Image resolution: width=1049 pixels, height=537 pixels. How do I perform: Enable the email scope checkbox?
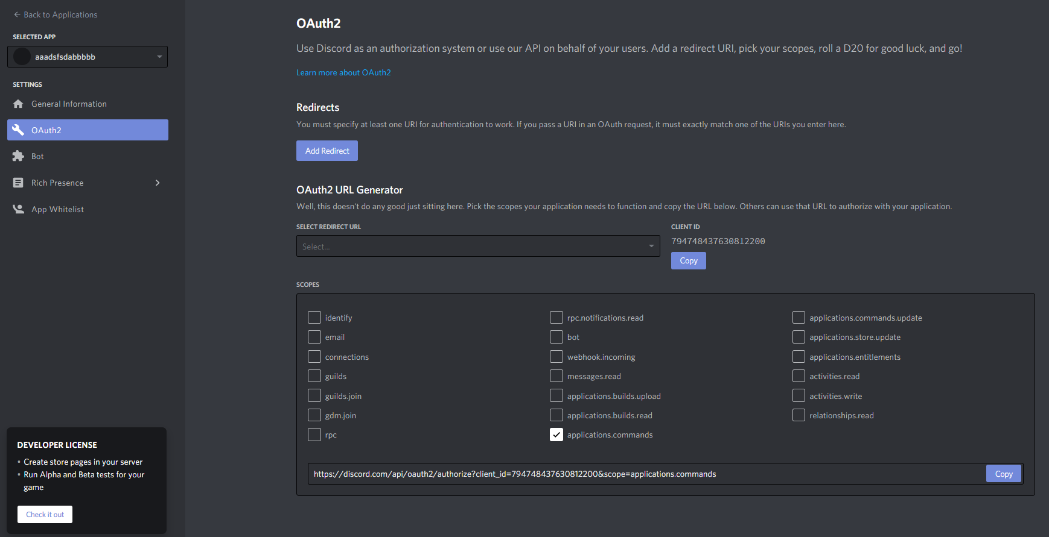[314, 337]
